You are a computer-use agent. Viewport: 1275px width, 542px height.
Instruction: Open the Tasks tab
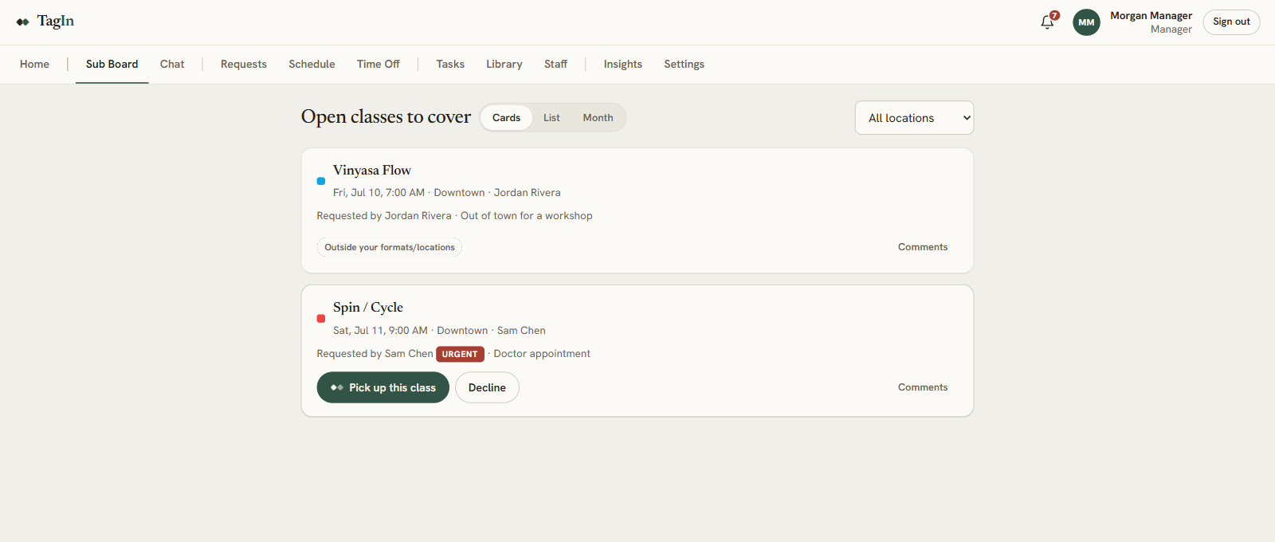click(x=450, y=65)
